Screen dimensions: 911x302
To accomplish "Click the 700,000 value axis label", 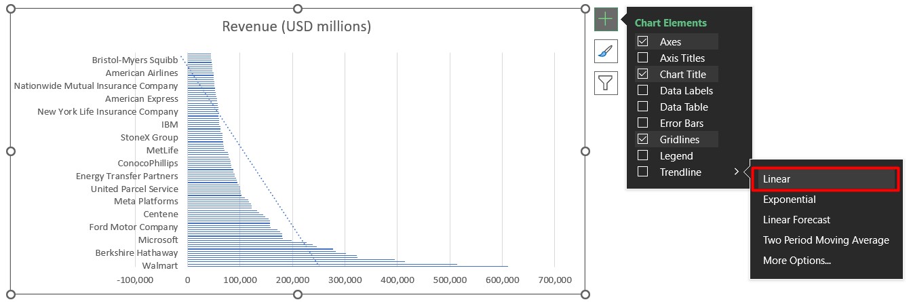I will click(555, 280).
